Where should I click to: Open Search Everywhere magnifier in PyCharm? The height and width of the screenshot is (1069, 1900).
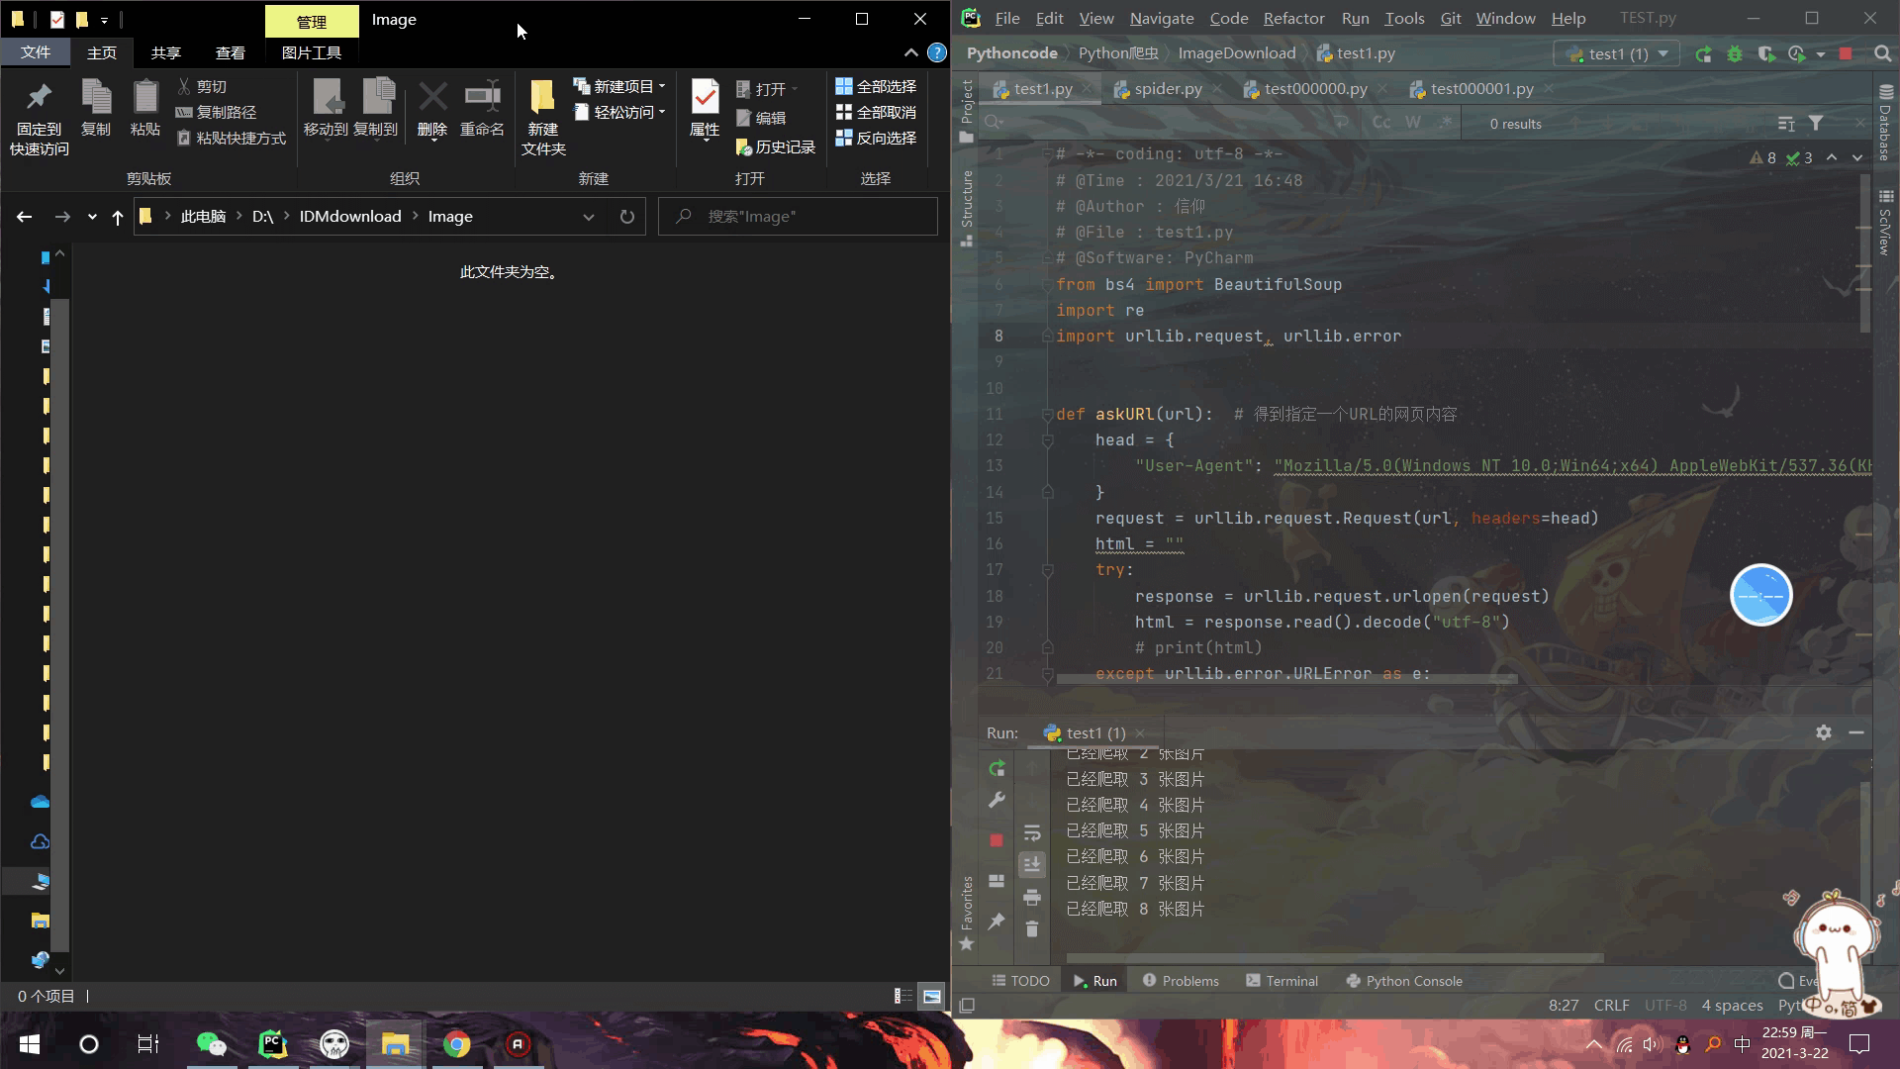1882,54
